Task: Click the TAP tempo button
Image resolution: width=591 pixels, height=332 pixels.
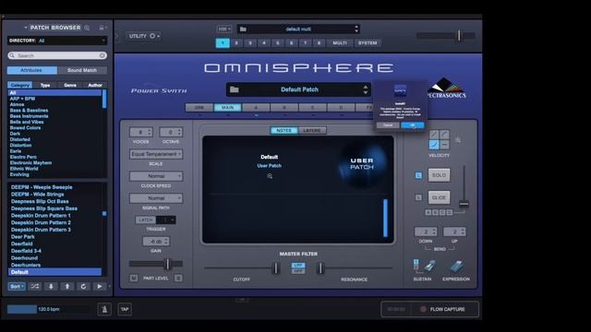Action: pos(125,310)
